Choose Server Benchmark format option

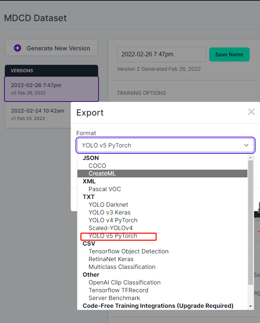[x=162, y=298]
